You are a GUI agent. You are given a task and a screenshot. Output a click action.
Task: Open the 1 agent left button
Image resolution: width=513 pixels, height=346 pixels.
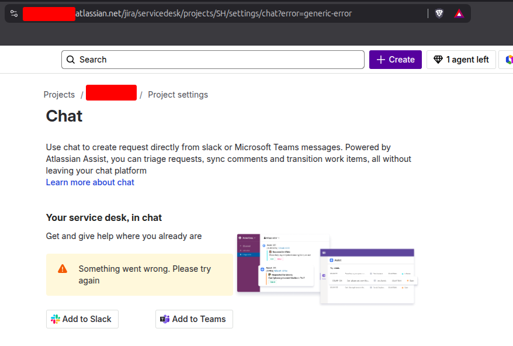pyautogui.click(x=461, y=60)
